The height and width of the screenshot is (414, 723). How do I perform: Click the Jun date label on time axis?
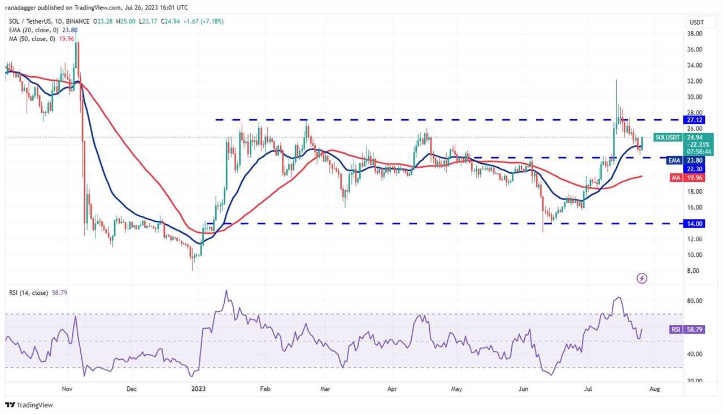(x=523, y=389)
